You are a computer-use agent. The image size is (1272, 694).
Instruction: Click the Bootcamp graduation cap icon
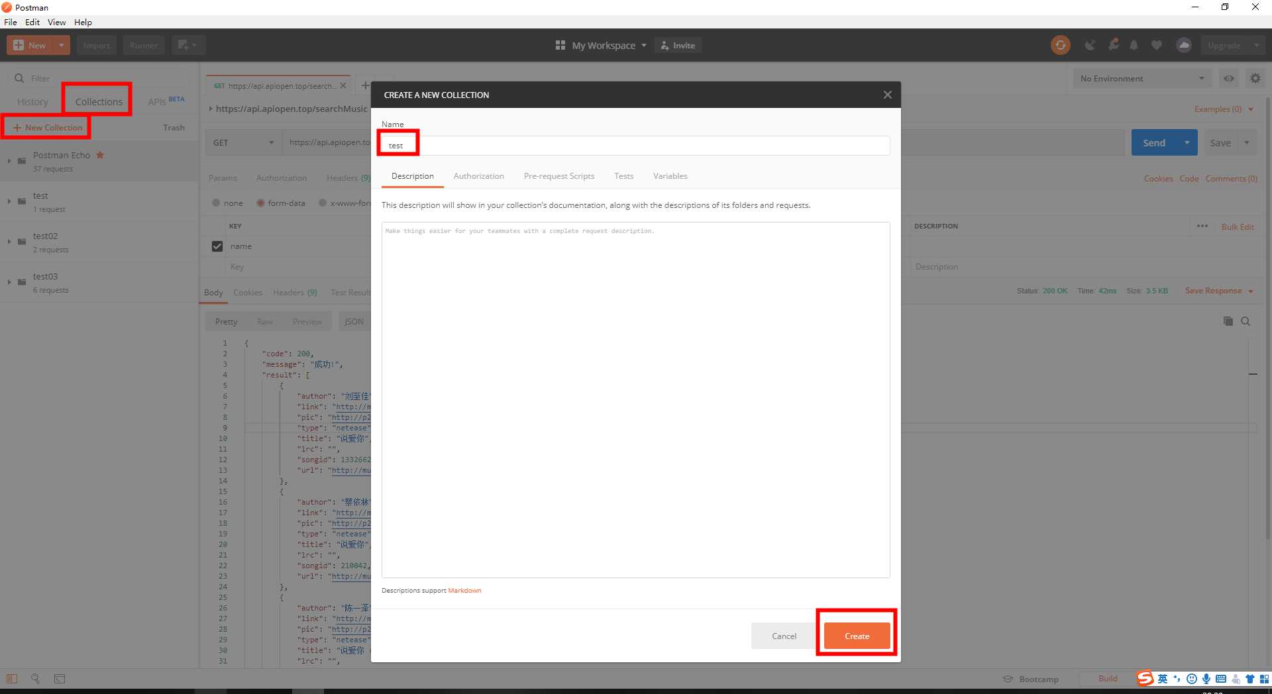tap(1008, 679)
